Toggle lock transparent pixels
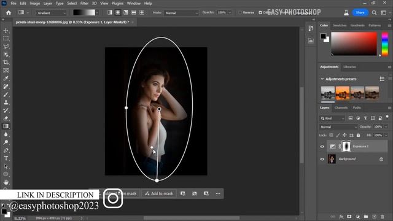Viewport: 393px width, 221px height. pos(331,135)
